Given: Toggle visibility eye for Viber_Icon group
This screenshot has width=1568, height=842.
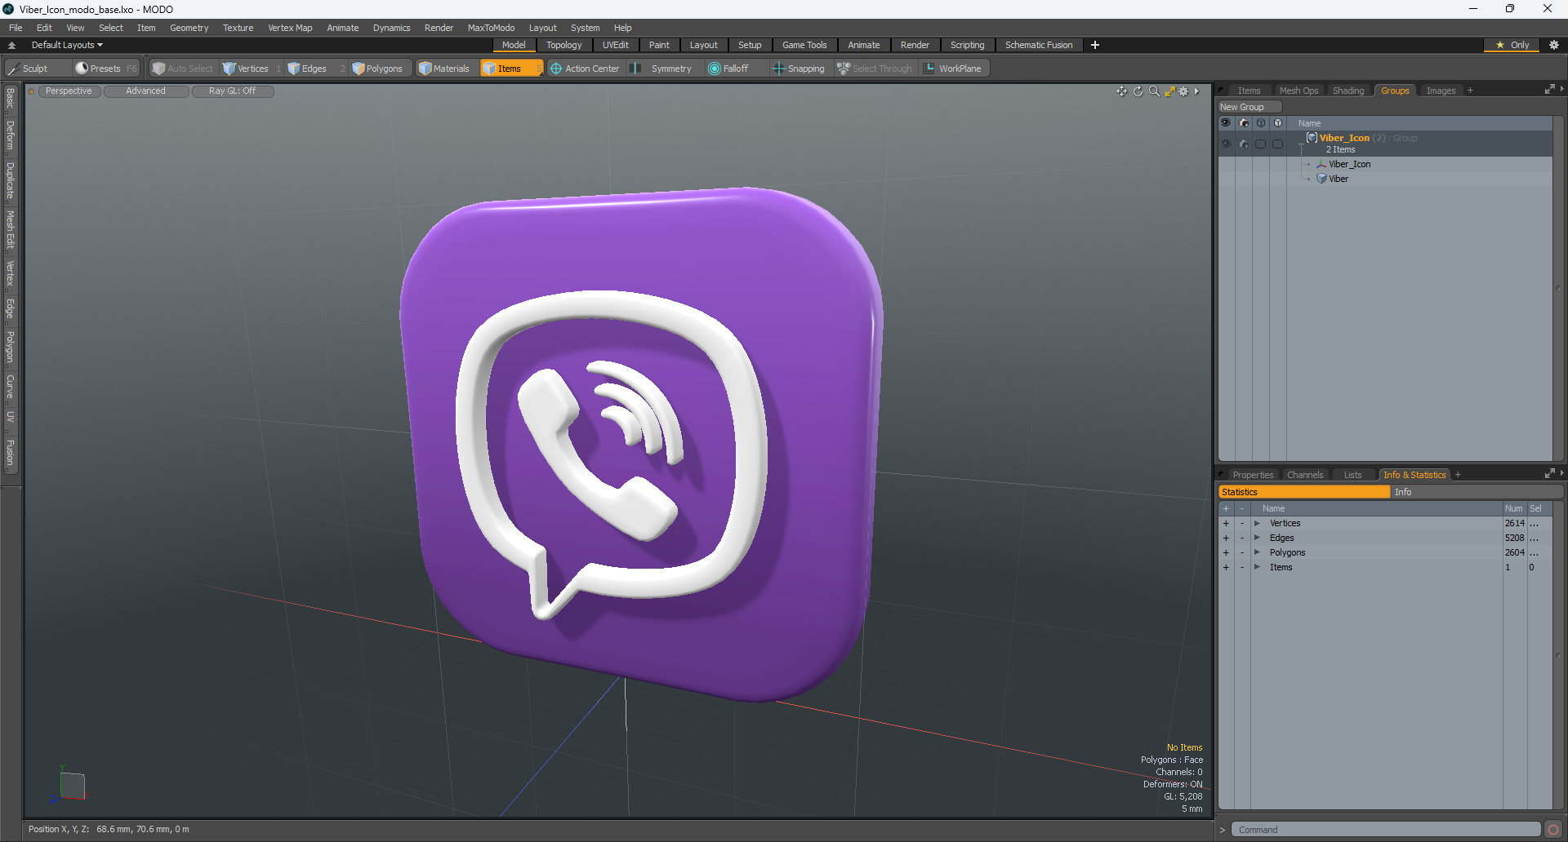Looking at the screenshot, I should (x=1226, y=144).
